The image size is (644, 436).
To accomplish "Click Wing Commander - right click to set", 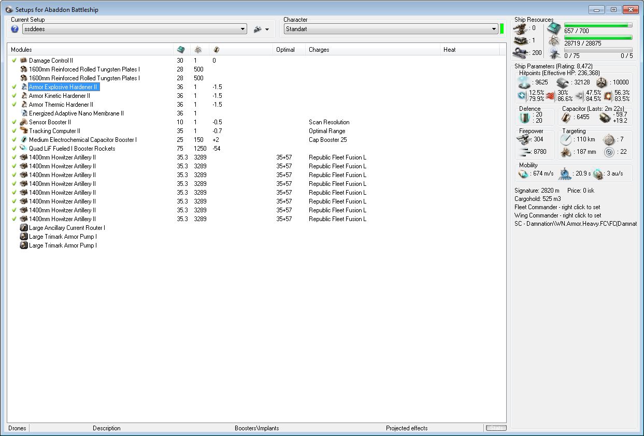I will (557, 215).
